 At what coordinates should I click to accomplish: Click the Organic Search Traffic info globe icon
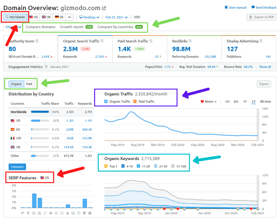click(x=102, y=41)
